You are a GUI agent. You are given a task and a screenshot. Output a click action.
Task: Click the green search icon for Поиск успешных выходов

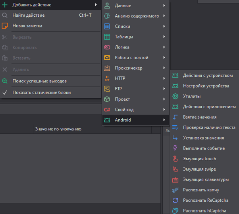pos(5,81)
